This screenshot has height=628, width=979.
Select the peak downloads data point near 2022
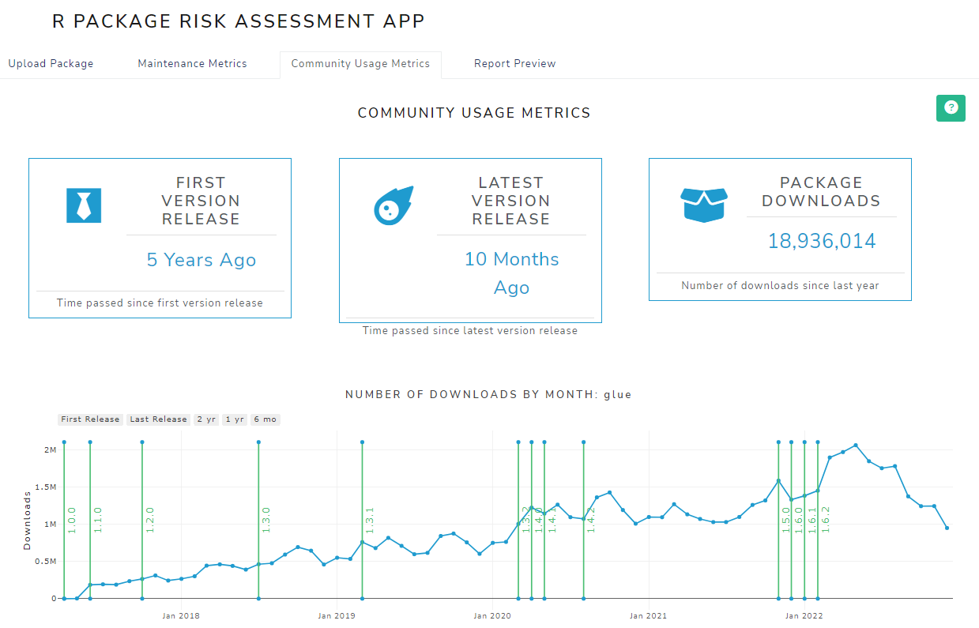pos(856,446)
